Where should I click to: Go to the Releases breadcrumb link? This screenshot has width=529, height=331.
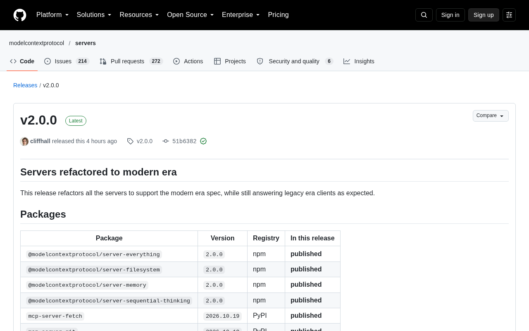(x=25, y=85)
